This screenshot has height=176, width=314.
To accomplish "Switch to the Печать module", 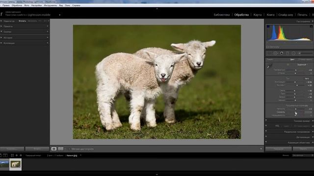I will click(302, 15).
